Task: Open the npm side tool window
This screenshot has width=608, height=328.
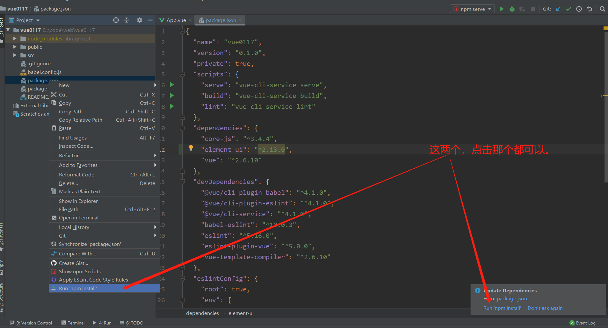Action: tap(2, 267)
